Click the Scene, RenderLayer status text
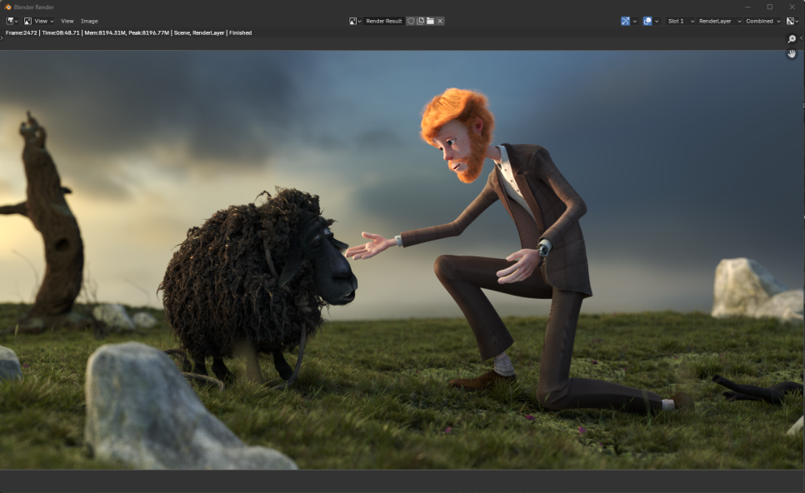The height and width of the screenshot is (493, 805). 199,32
